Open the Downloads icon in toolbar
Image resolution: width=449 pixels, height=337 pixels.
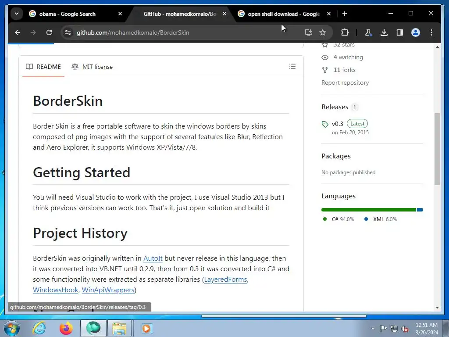(x=384, y=32)
